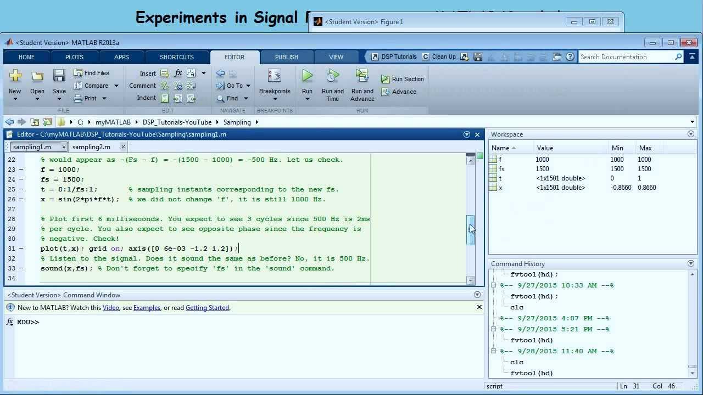Switch to the PUBLISH tab
703x395 pixels.
click(286, 57)
